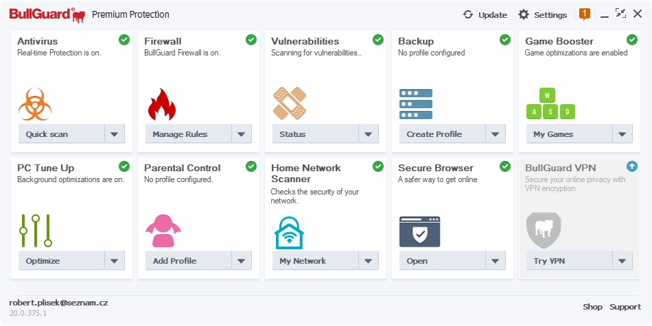The width and height of the screenshot is (652, 326).
Task: Click the PC Tune Up sliders icon
Action: (35, 231)
